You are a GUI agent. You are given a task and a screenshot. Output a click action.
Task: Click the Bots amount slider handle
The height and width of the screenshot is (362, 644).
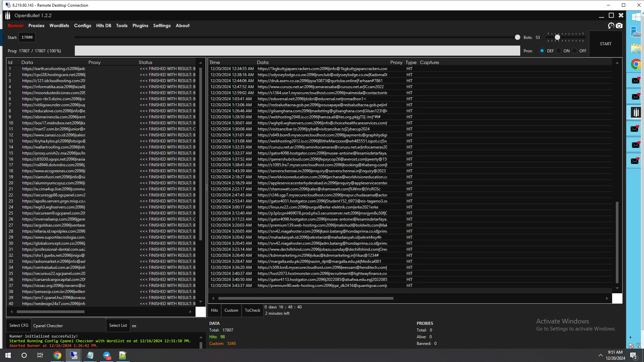coord(557,38)
